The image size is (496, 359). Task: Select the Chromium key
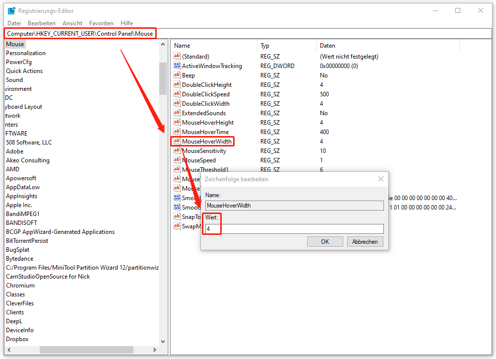tap(20, 285)
